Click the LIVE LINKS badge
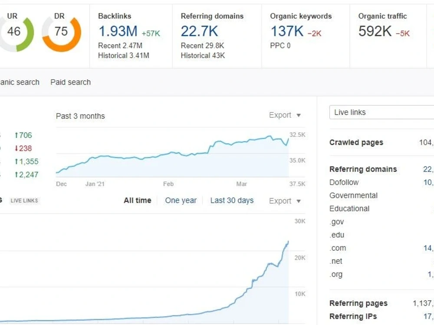Image resolution: width=434 pixels, height=325 pixels. pos(24,201)
